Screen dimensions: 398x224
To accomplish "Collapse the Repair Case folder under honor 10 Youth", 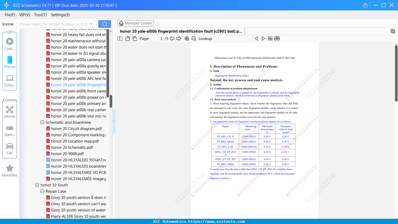I will pyautogui.click(x=42, y=191).
